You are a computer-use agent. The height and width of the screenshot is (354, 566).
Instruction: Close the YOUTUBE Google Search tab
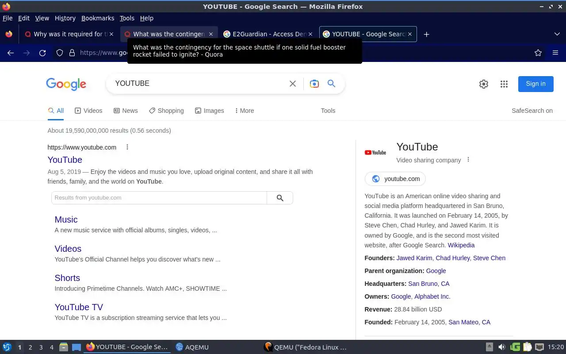tap(409, 34)
